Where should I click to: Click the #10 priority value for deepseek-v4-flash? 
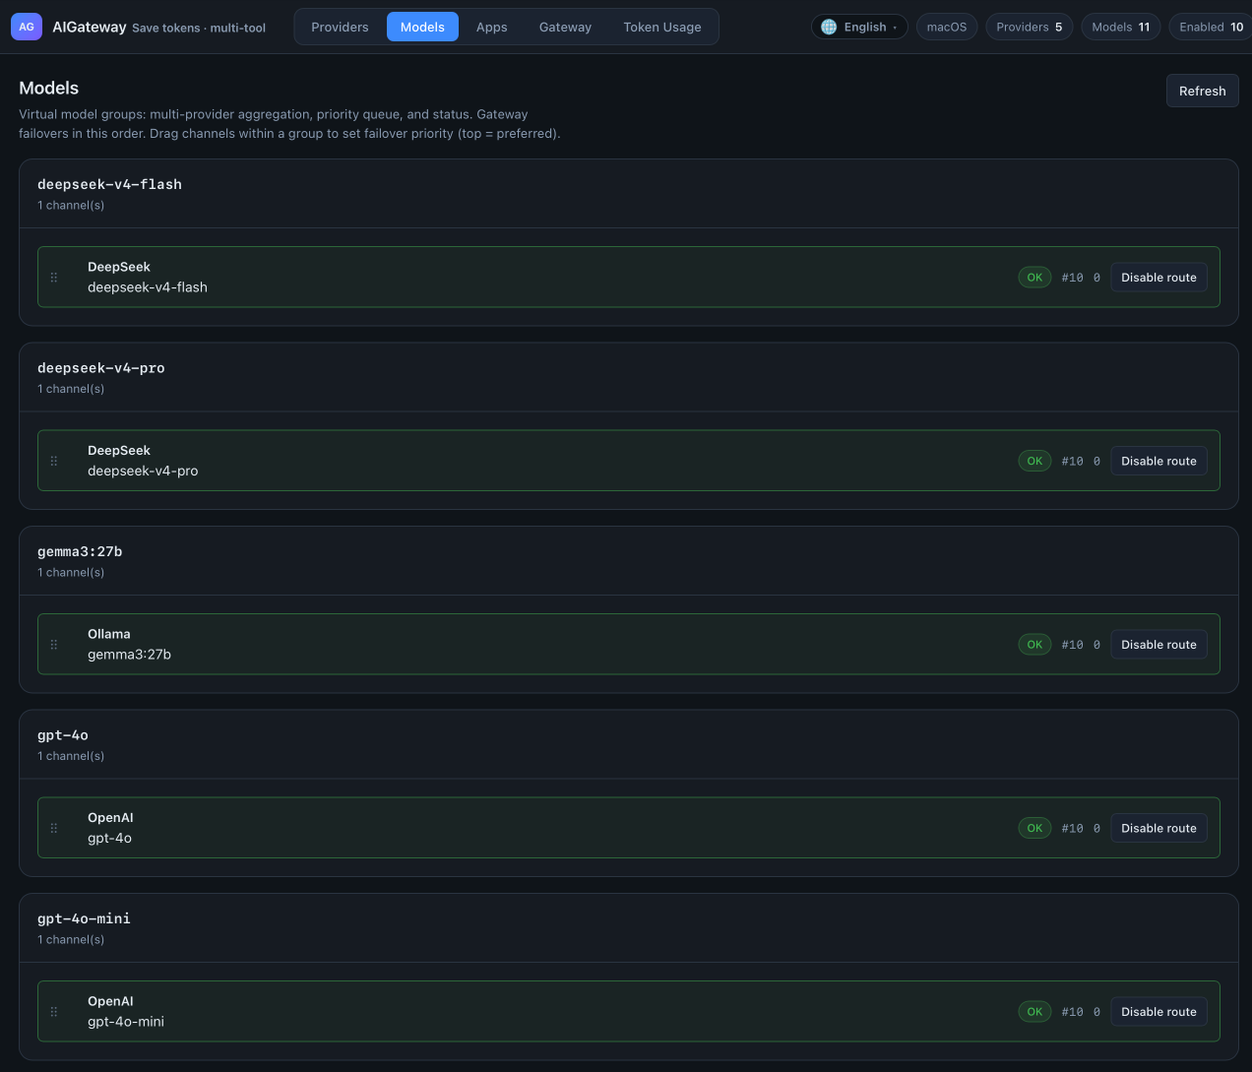tap(1072, 278)
